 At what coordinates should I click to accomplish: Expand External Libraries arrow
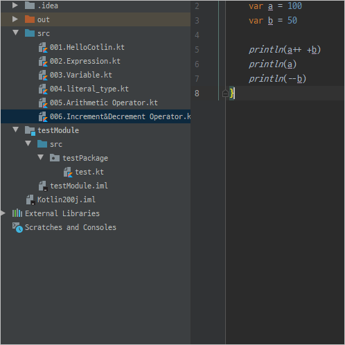pyautogui.click(x=3, y=213)
